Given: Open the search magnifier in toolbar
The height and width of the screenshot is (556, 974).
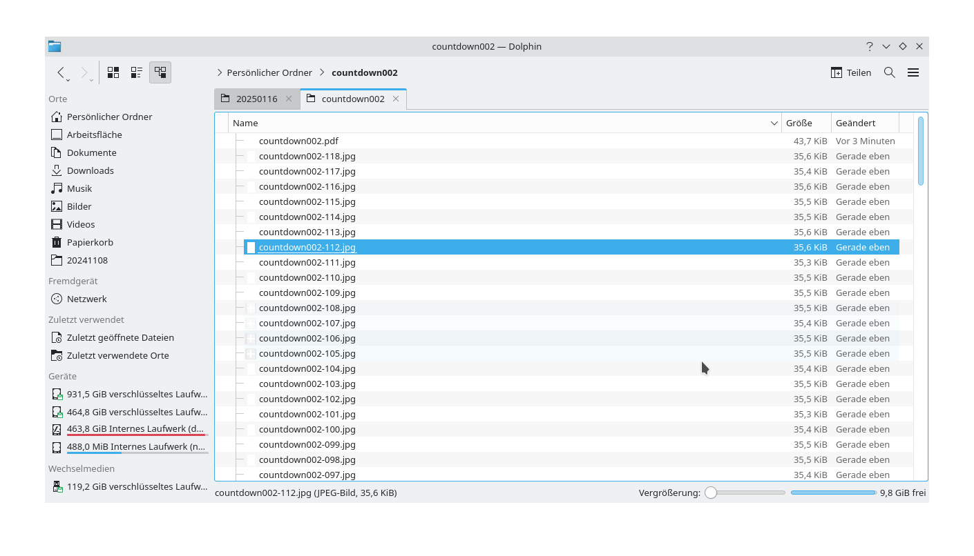Looking at the screenshot, I should [x=890, y=72].
